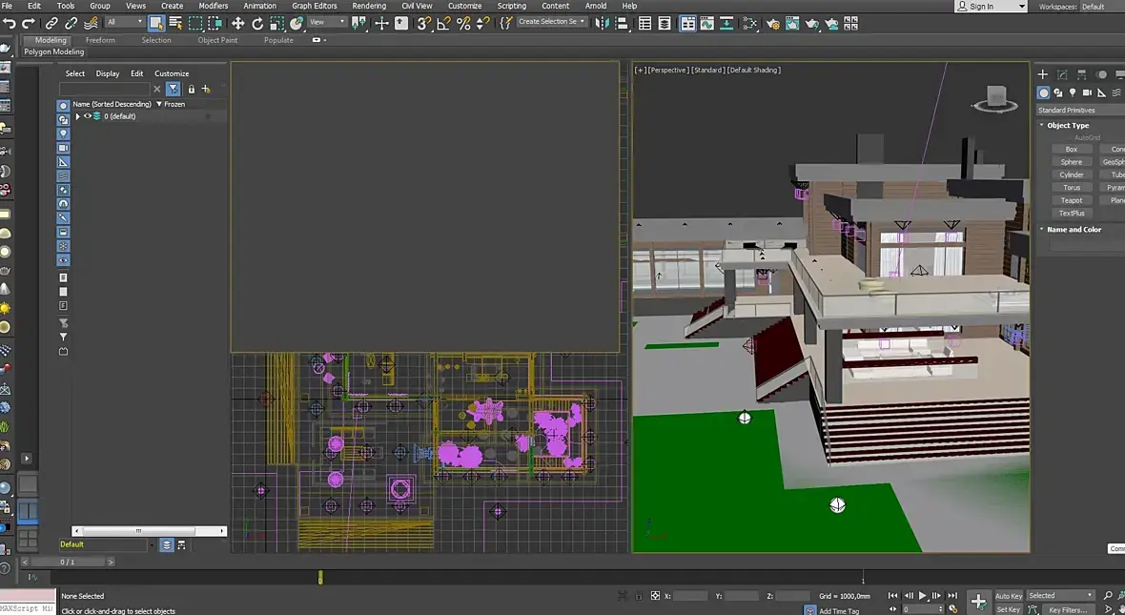Toggle the scene explorer lock icon

[191, 89]
